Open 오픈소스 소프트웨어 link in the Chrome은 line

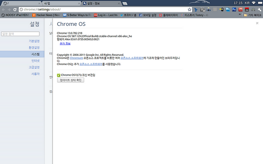(132, 58)
